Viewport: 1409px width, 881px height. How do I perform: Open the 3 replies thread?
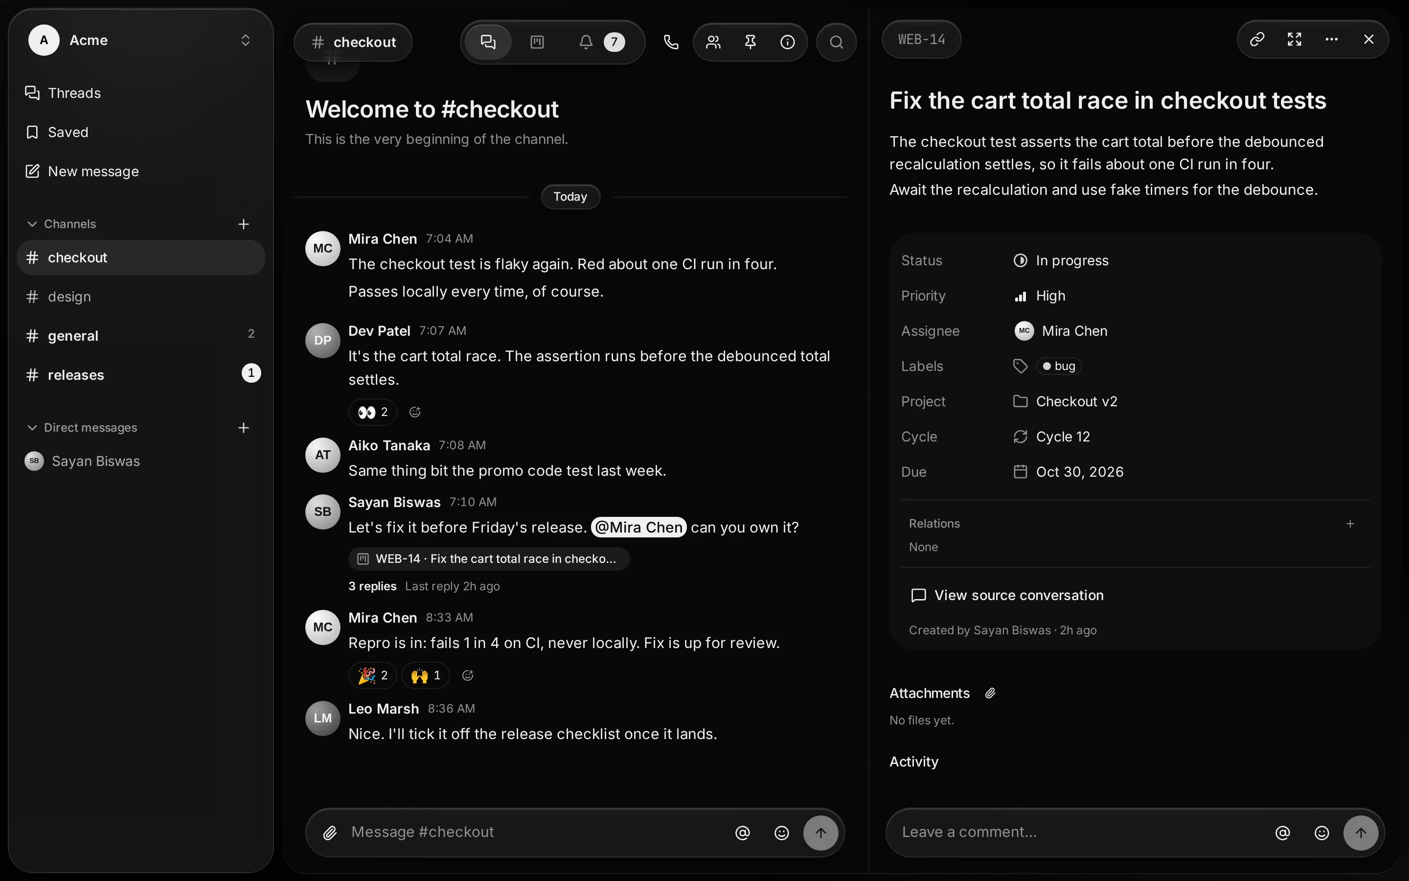[x=372, y=586]
